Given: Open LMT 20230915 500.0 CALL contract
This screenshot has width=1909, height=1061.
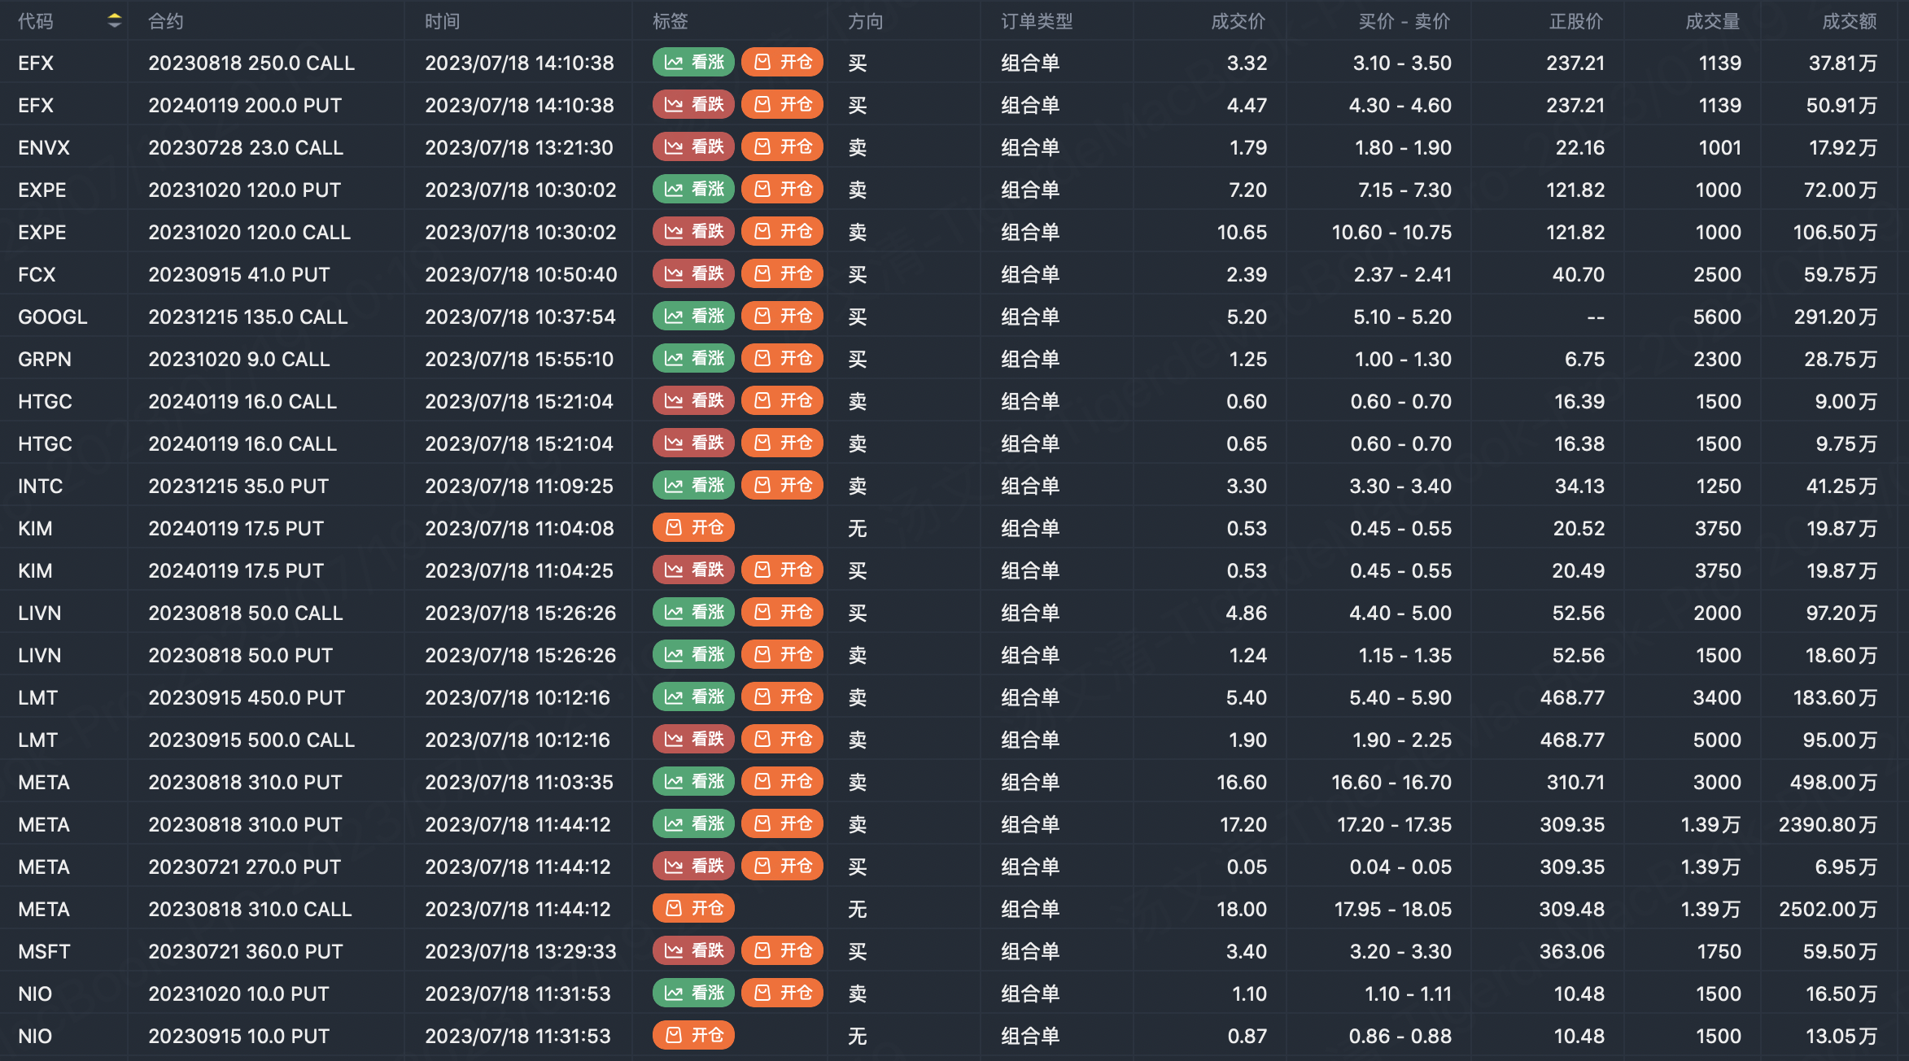Looking at the screenshot, I should click(251, 740).
